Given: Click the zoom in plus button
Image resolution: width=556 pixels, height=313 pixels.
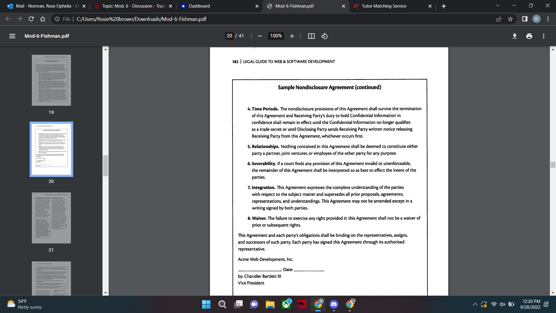Looking at the screenshot, I should click(x=292, y=36).
